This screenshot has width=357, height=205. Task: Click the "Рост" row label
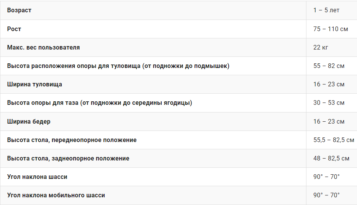14,29
